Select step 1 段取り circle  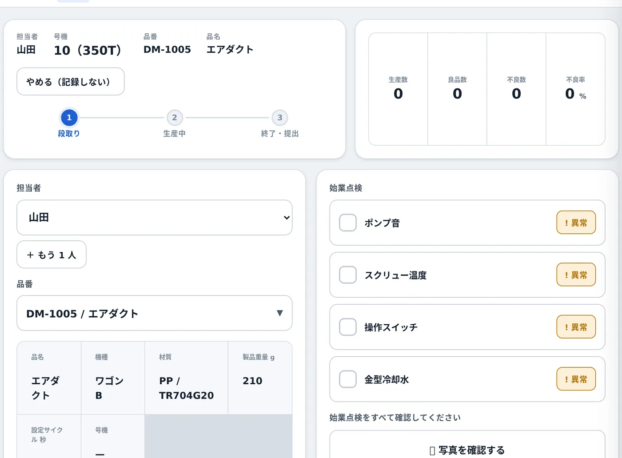(69, 118)
